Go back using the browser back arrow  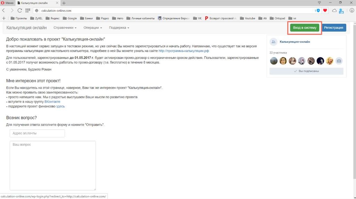4,10
